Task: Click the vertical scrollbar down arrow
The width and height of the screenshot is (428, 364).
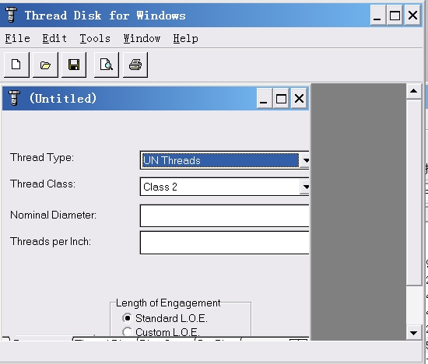Action: (413, 333)
